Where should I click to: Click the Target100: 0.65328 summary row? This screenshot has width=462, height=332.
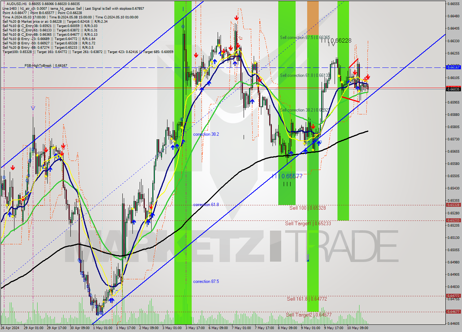(x=88, y=52)
